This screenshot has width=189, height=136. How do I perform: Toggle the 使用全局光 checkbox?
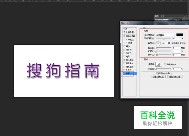[x=172, y=43]
